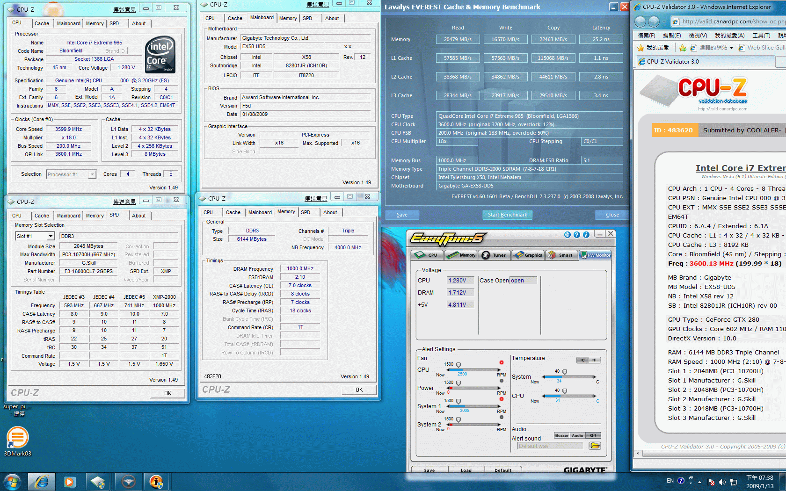The width and height of the screenshot is (786, 491).
Task: Click Intel Core i7 Extreme validator link
Action: 740,168
